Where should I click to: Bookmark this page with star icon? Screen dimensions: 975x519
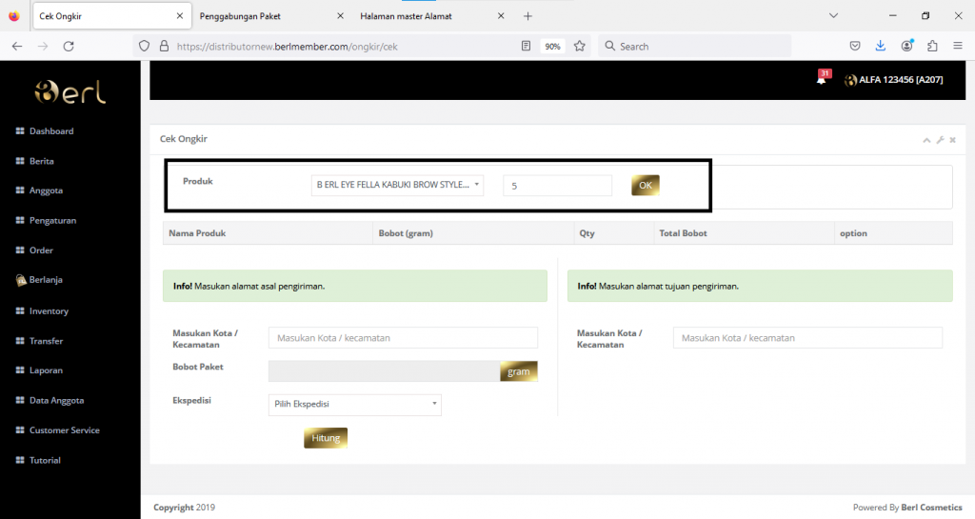[x=580, y=46]
